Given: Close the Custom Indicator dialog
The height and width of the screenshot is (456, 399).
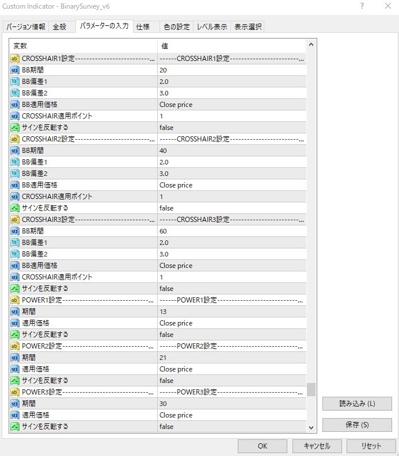Looking at the screenshot, I should tap(388, 6).
